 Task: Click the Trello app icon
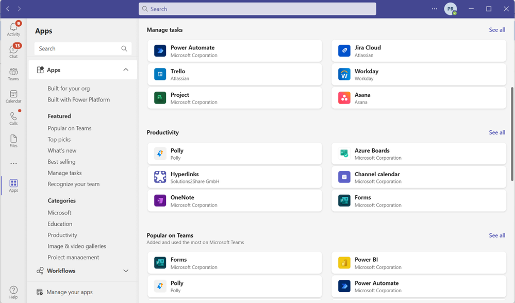tap(160, 75)
